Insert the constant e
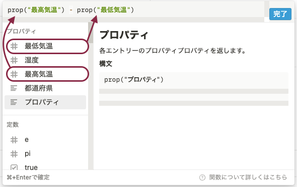This screenshot has width=297, height=187. click(x=45, y=140)
